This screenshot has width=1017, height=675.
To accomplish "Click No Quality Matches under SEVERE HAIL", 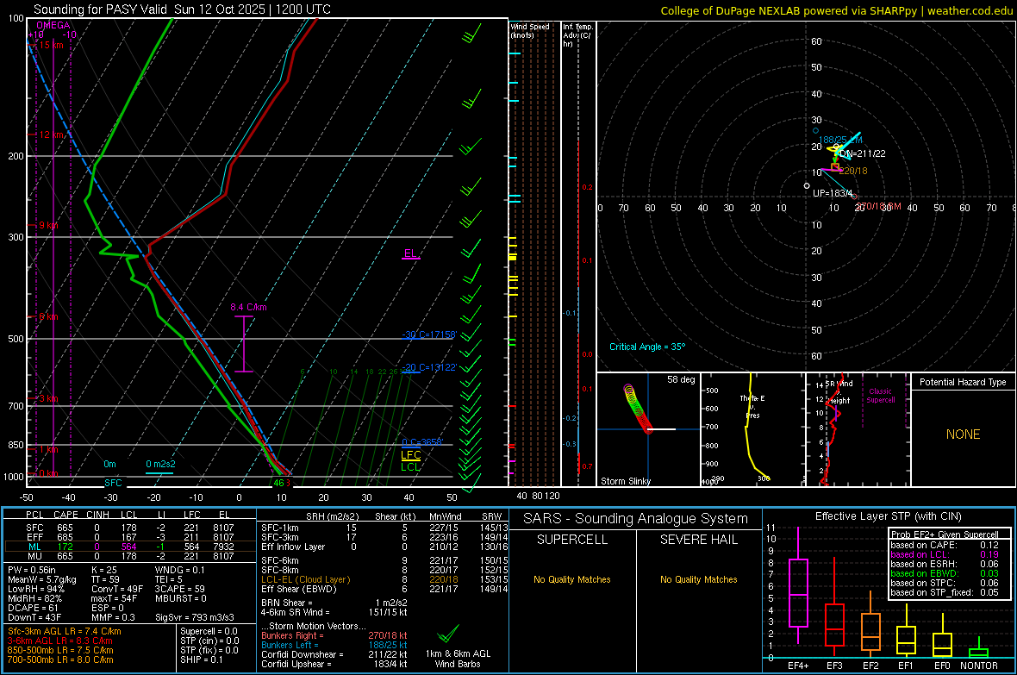I will [x=698, y=579].
